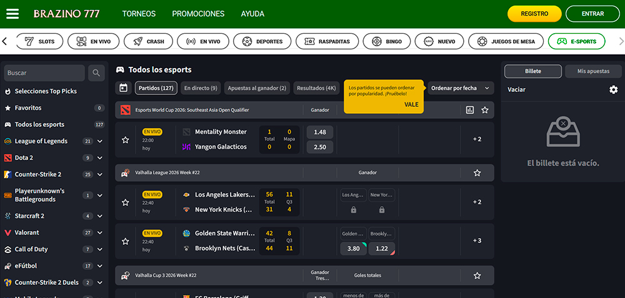Viewport: 625px width, 298px height.
Task: Select the Juegos de Mesa category
Action: coord(506,41)
